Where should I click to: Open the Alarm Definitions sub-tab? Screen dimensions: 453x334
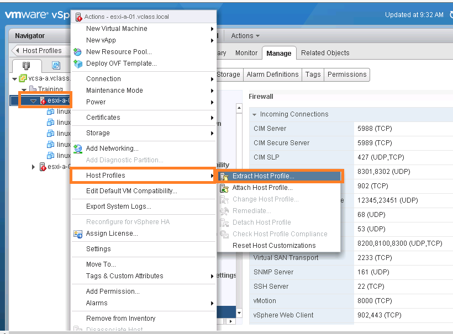(x=272, y=75)
